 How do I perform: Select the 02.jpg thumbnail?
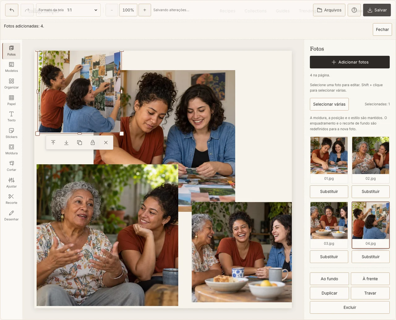tap(371, 160)
